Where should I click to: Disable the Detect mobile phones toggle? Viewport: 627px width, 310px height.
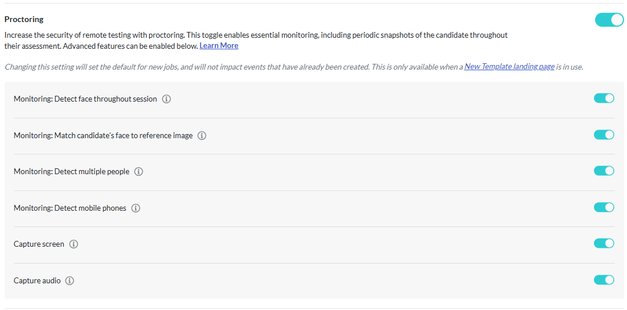pos(604,207)
